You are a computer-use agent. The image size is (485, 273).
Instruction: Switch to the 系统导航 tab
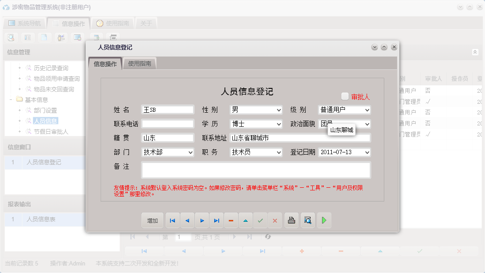click(x=26, y=23)
